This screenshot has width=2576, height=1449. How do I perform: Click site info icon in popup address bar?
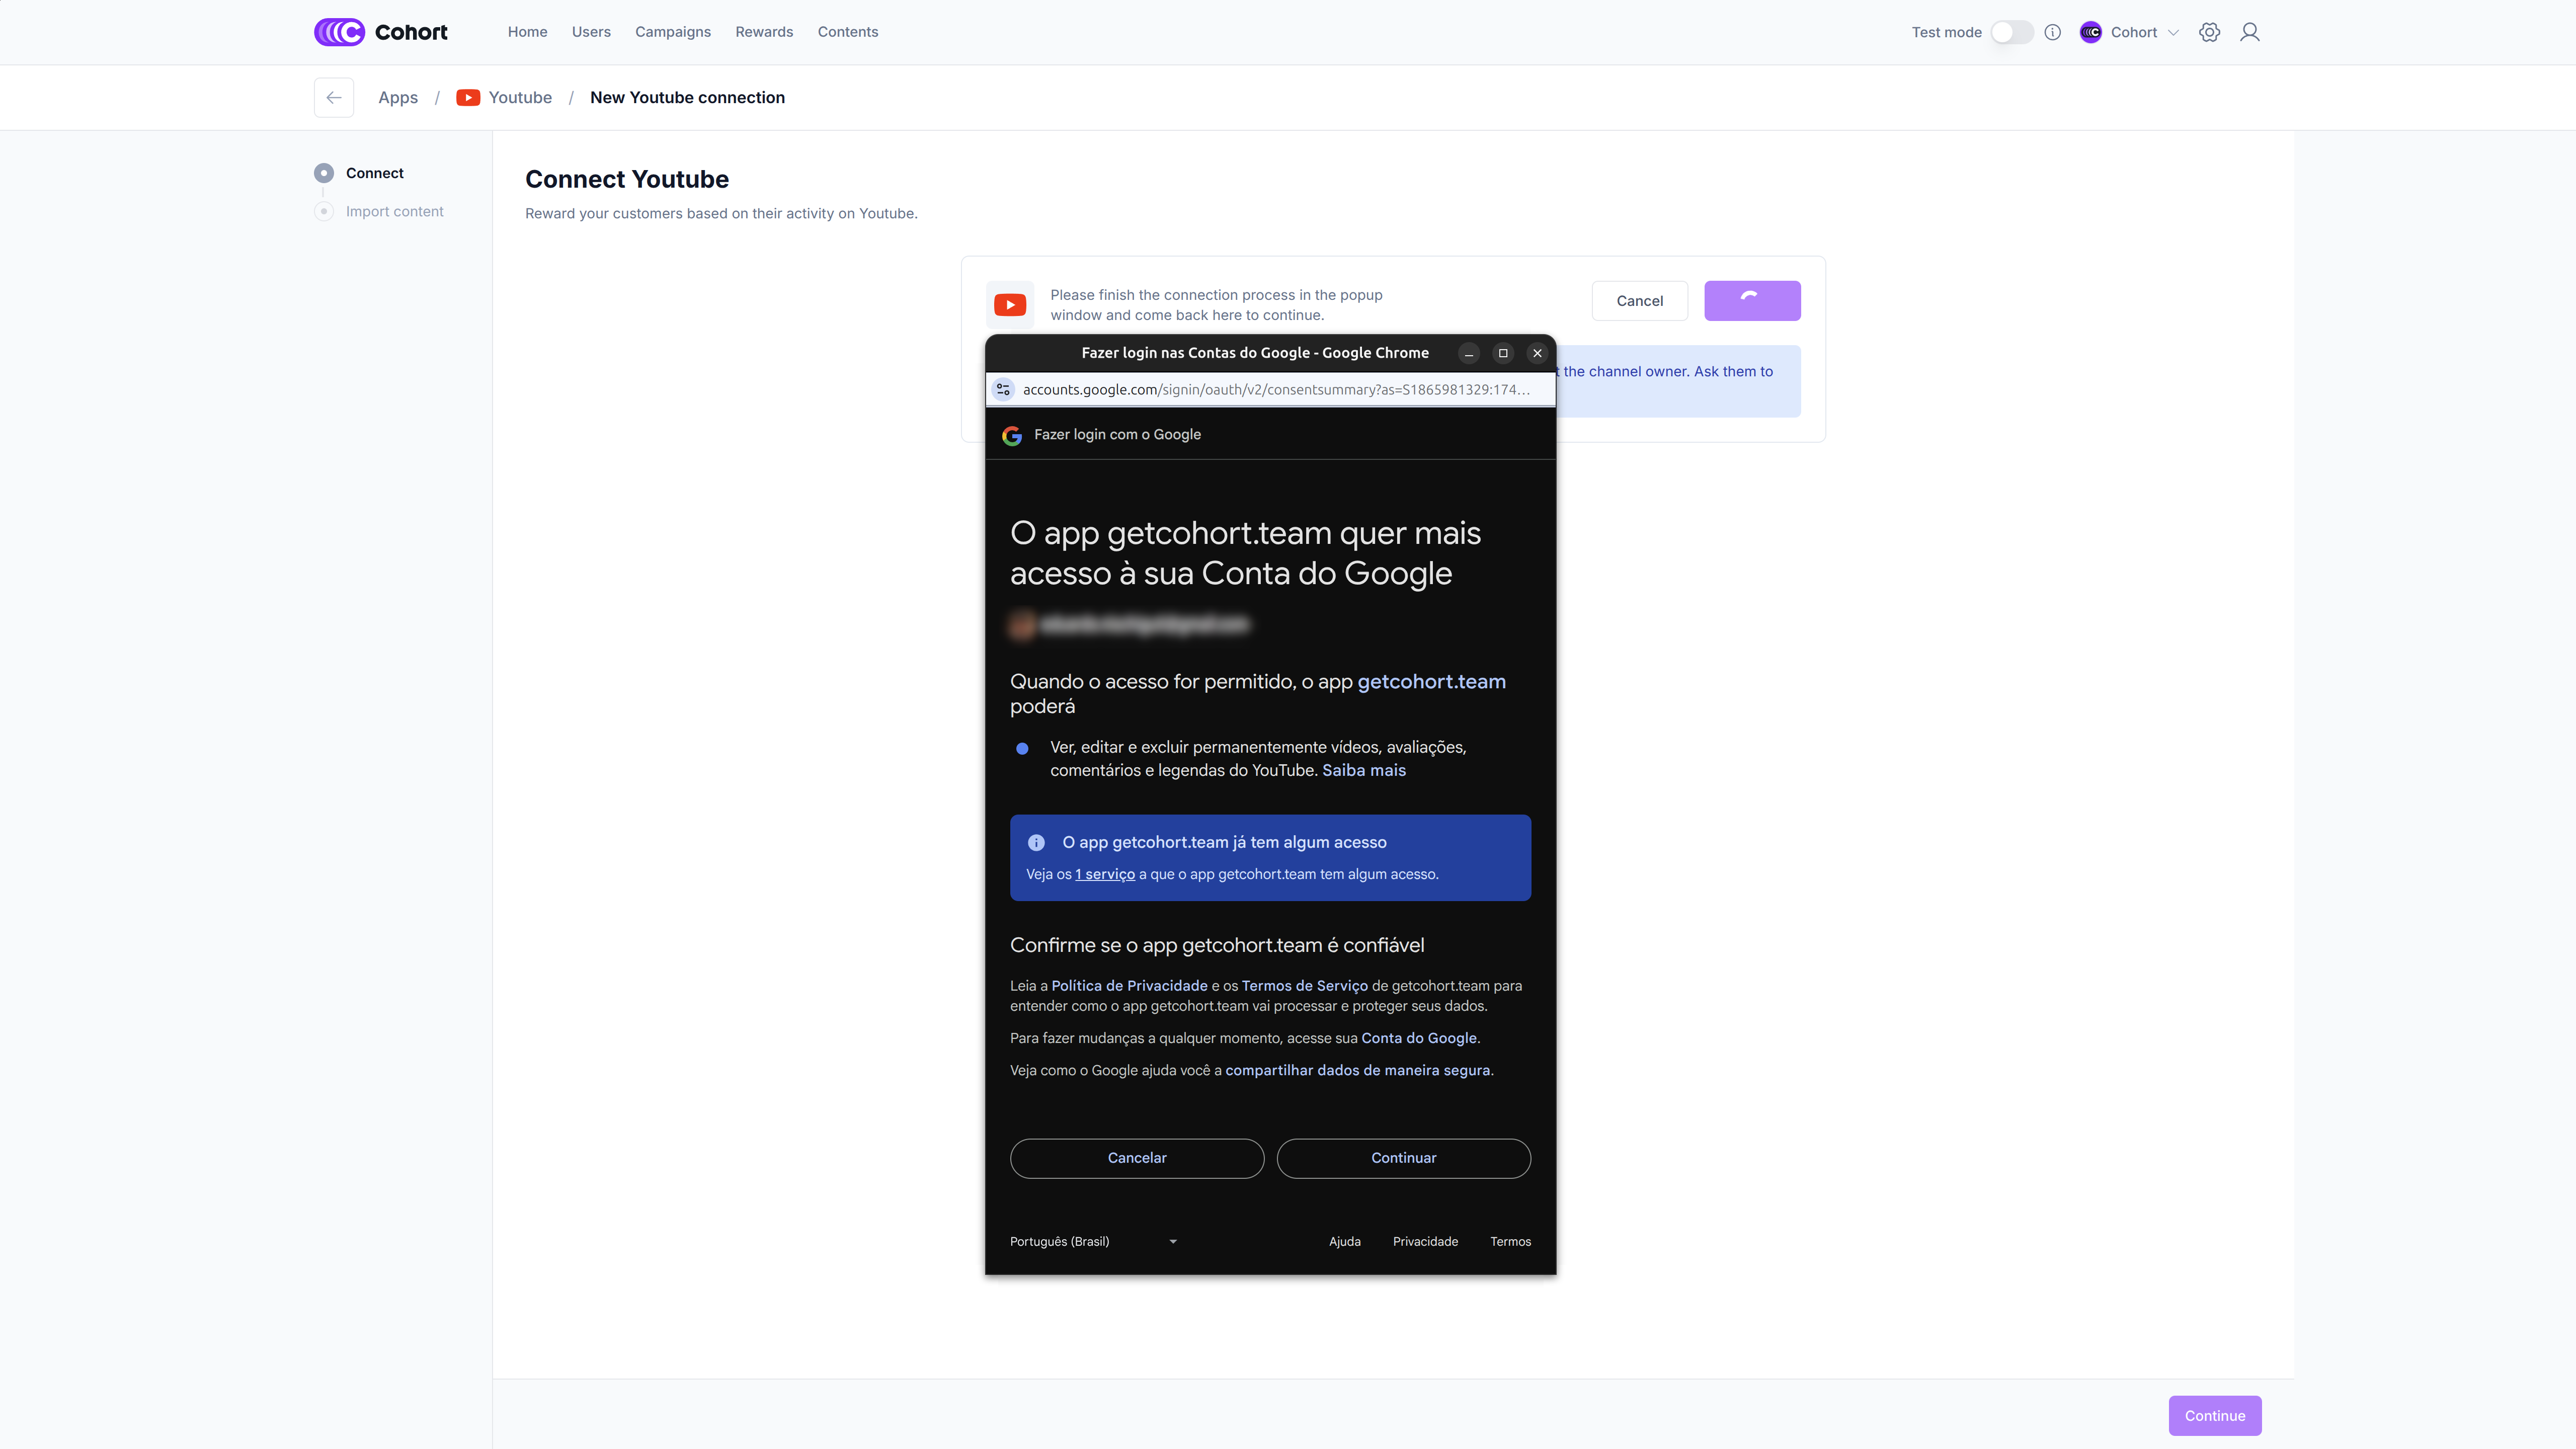pyautogui.click(x=1003, y=390)
